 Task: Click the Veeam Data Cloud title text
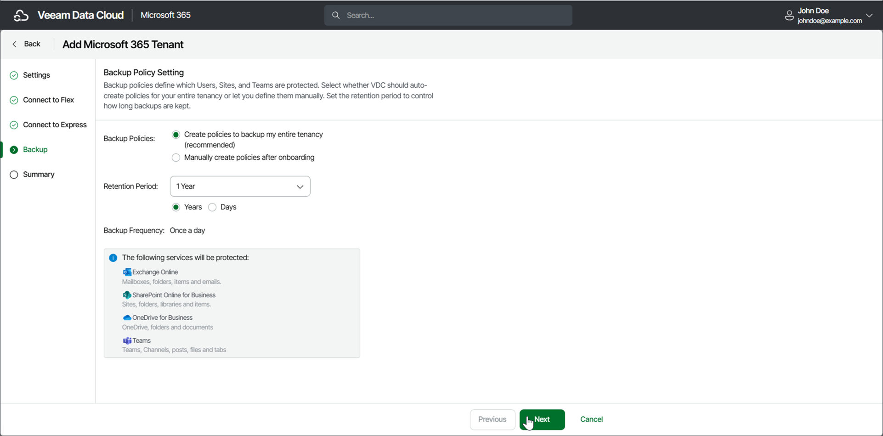(81, 15)
